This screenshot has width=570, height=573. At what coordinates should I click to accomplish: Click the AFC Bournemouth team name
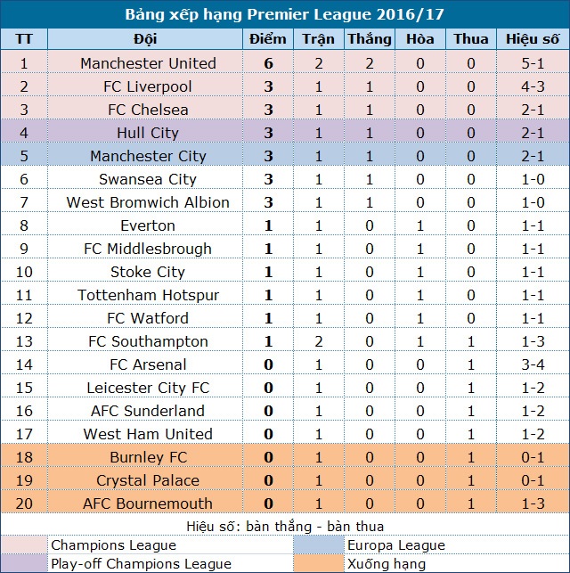pyautogui.click(x=148, y=503)
